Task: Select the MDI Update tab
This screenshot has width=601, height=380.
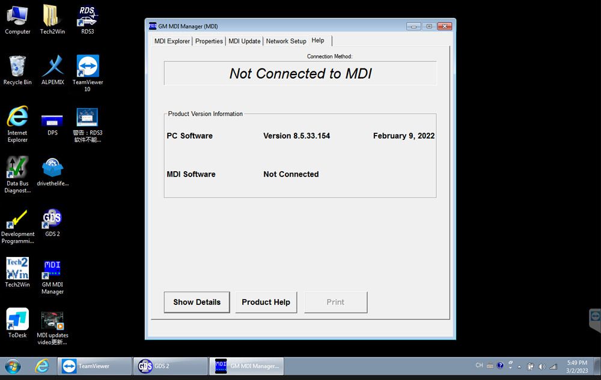Action: pos(244,41)
